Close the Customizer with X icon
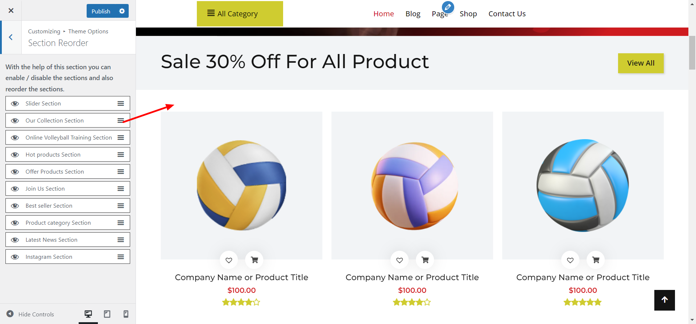696x324 pixels. (11, 11)
